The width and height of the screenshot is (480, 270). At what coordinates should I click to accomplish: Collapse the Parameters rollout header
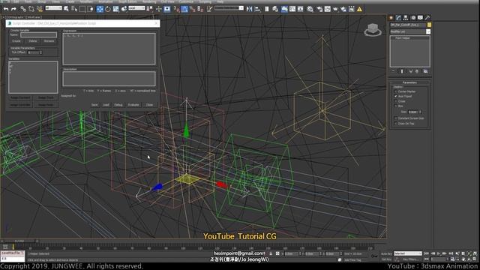click(x=409, y=82)
